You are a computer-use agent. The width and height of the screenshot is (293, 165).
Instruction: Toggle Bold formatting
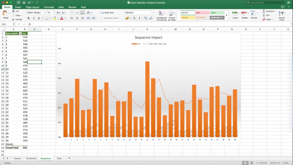pos(29,18)
